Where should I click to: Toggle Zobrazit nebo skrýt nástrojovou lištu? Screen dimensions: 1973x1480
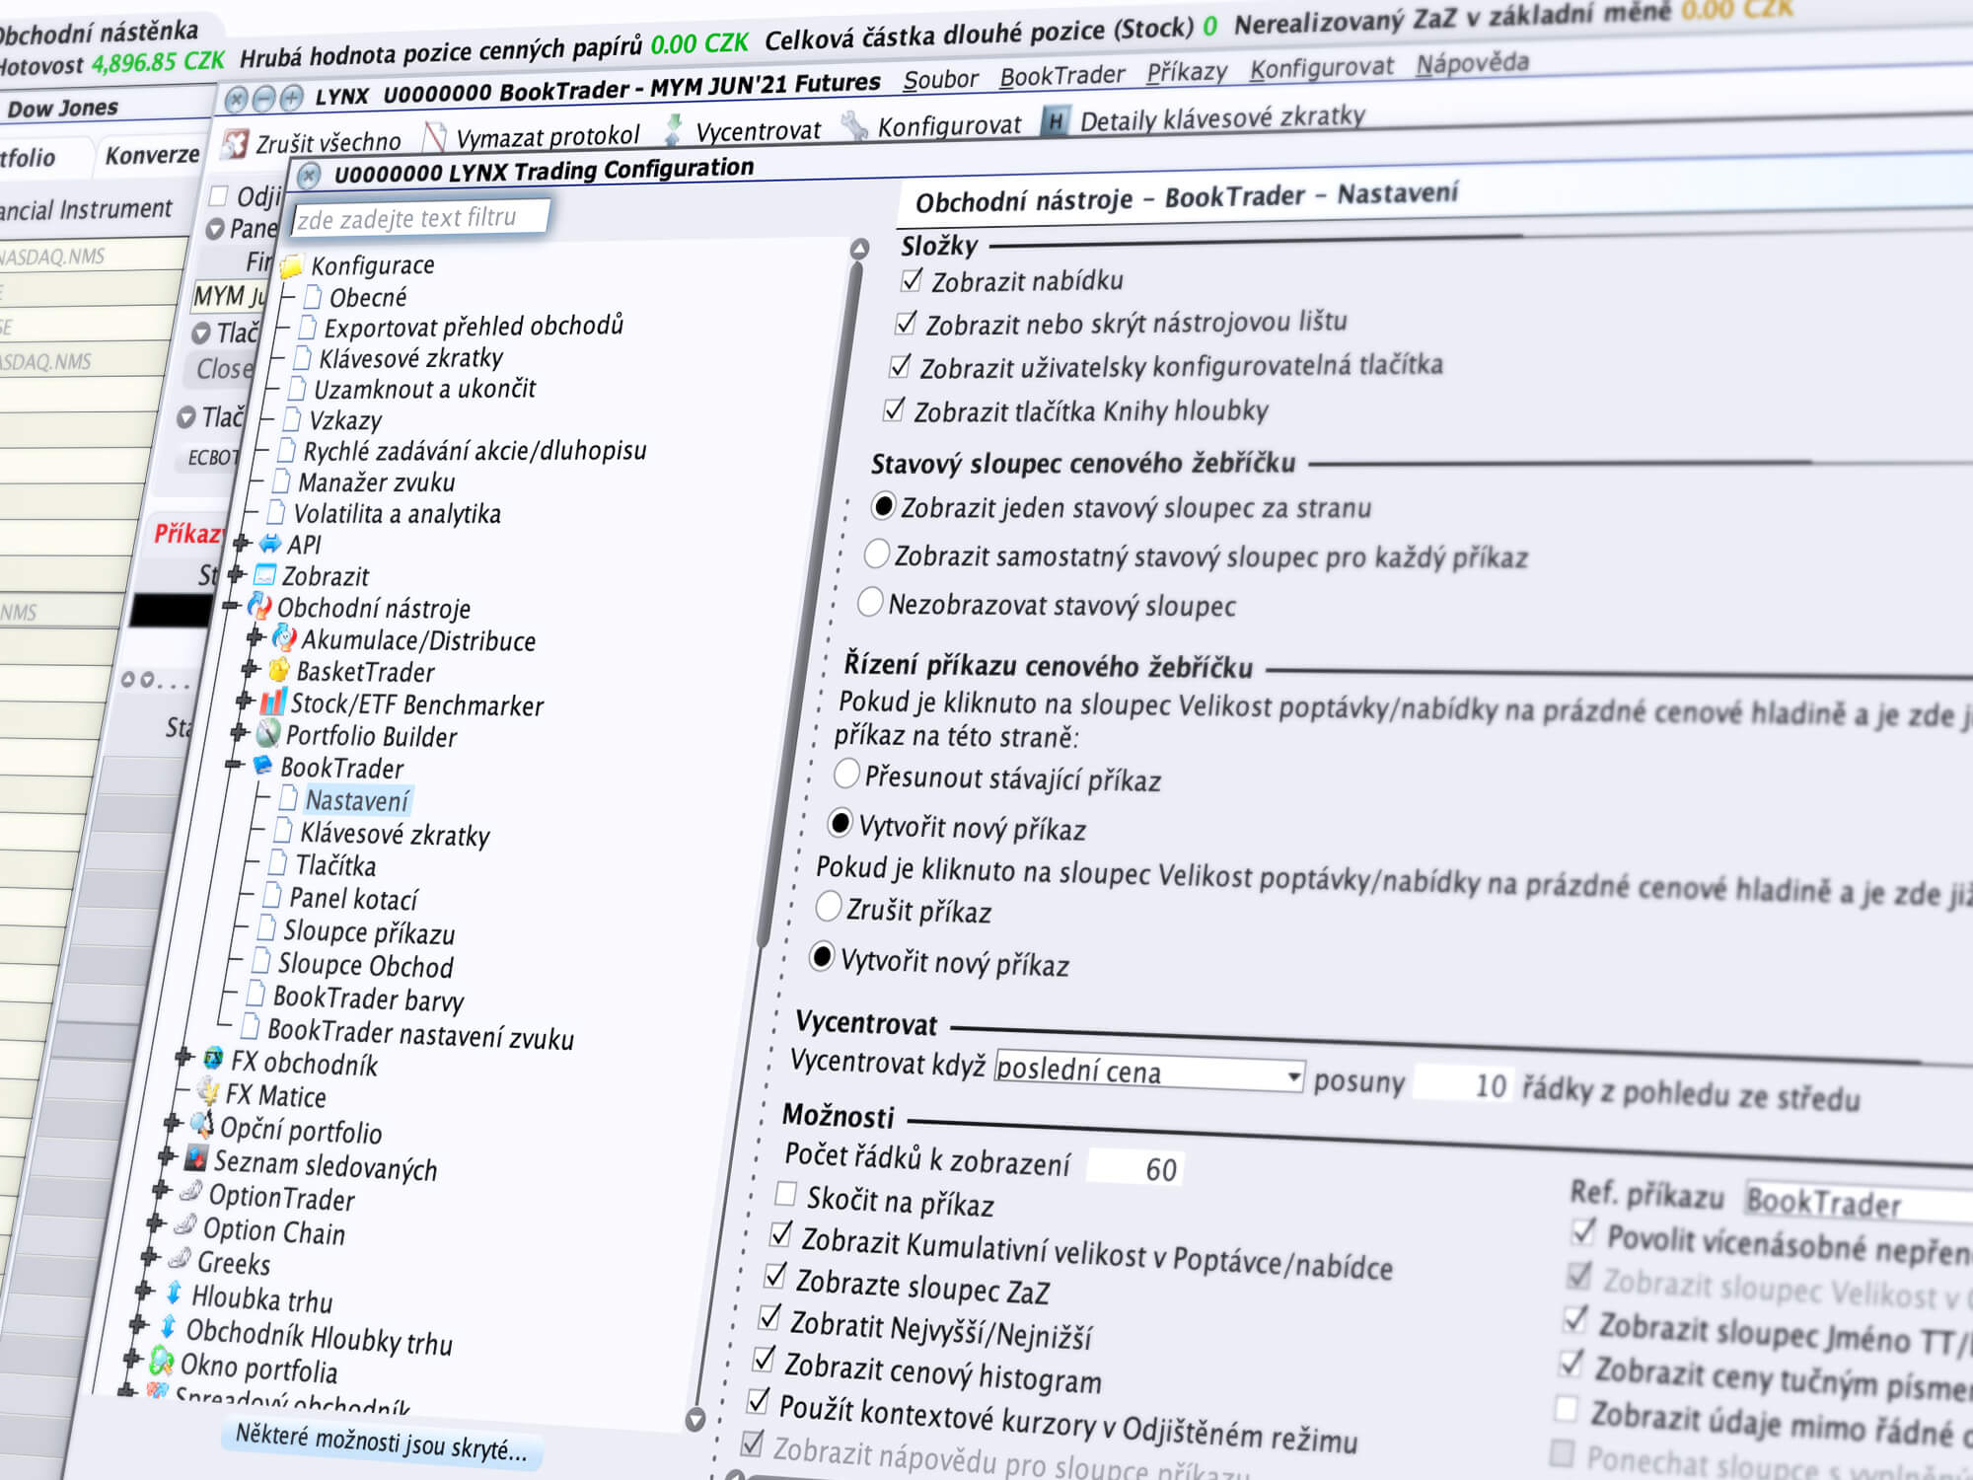pos(906,323)
